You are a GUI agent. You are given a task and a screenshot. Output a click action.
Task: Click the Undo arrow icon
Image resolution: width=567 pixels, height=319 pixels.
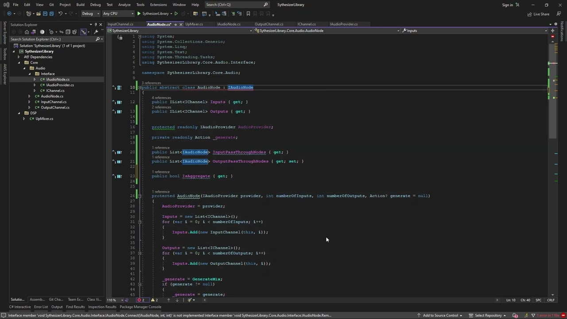[60, 14]
